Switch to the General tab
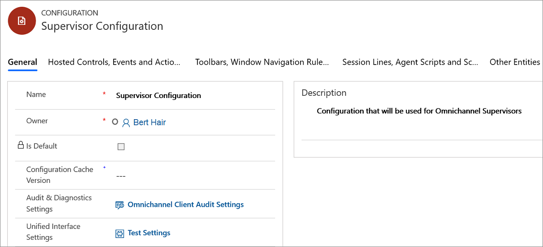Image resolution: width=543 pixels, height=247 pixels. pyautogui.click(x=23, y=62)
